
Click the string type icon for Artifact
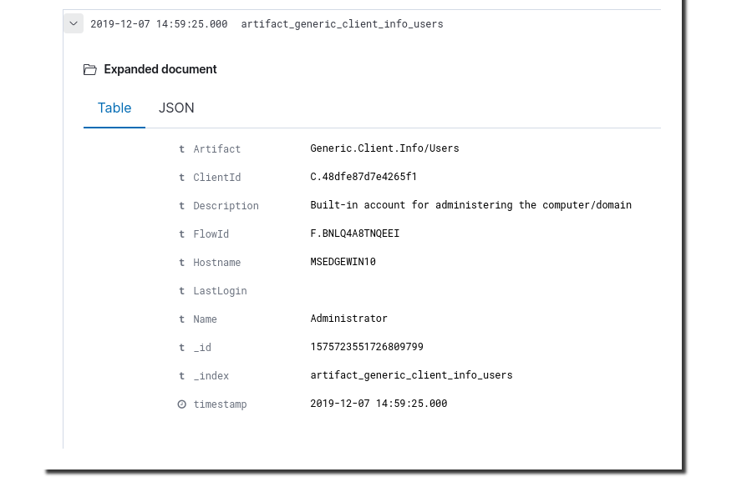[182, 149]
